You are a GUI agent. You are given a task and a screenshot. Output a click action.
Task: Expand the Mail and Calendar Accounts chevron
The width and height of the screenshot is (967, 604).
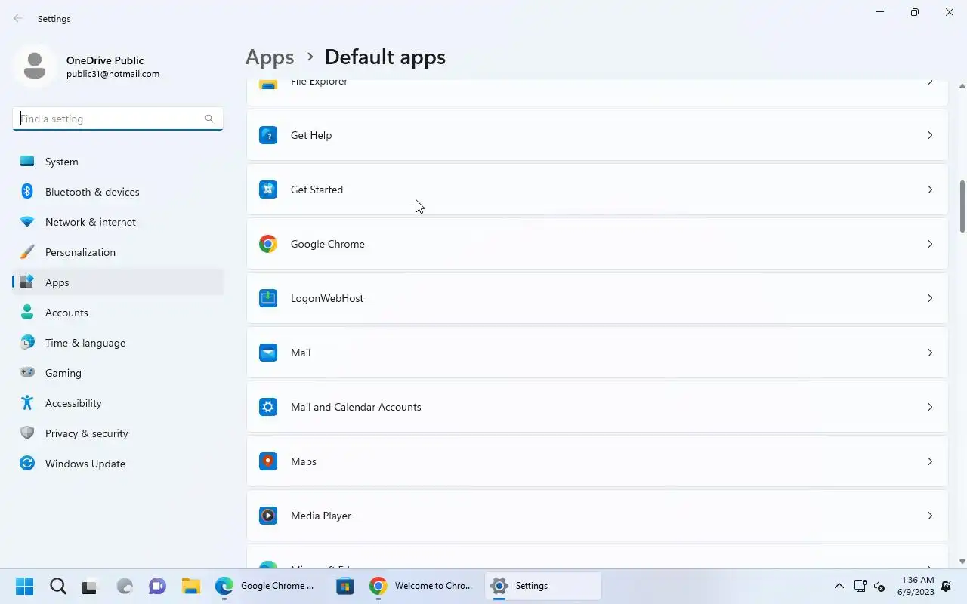(930, 407)
